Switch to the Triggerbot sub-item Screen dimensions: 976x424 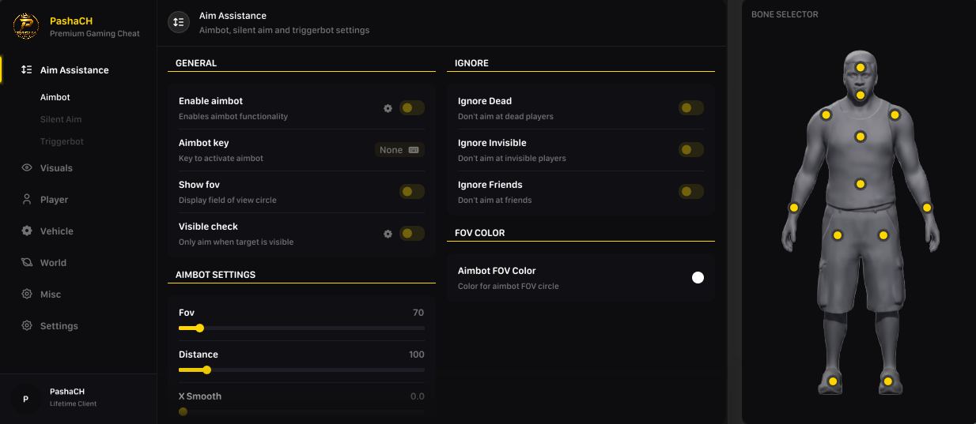62,141
